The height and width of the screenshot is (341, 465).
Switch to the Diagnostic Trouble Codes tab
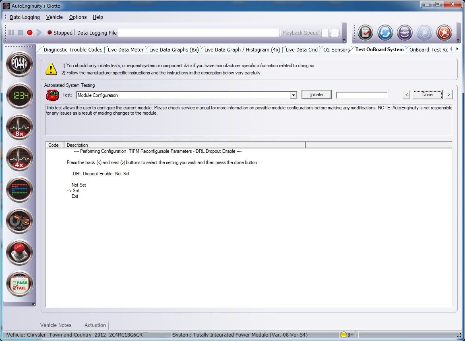tap(73, 50)
